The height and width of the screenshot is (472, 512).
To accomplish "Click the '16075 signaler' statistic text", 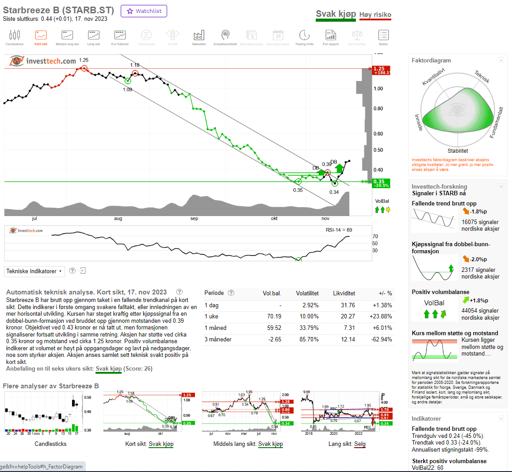I will point(480,222).
